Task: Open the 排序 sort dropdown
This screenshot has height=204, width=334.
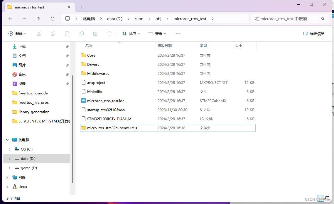Action: 131,34
